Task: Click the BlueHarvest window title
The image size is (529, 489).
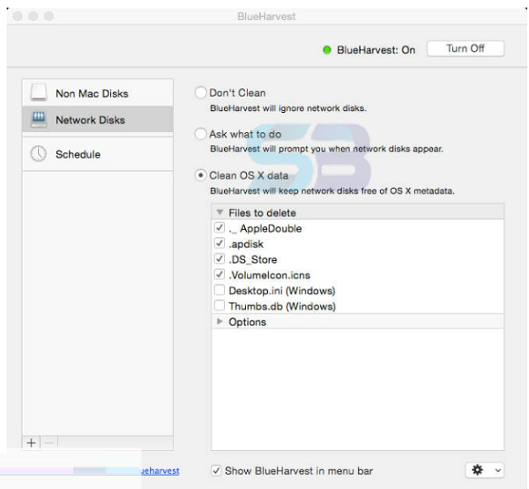Action: coord(266,16)
